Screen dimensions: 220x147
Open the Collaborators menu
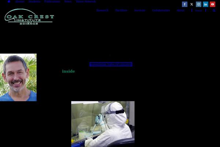click(161, 10)
